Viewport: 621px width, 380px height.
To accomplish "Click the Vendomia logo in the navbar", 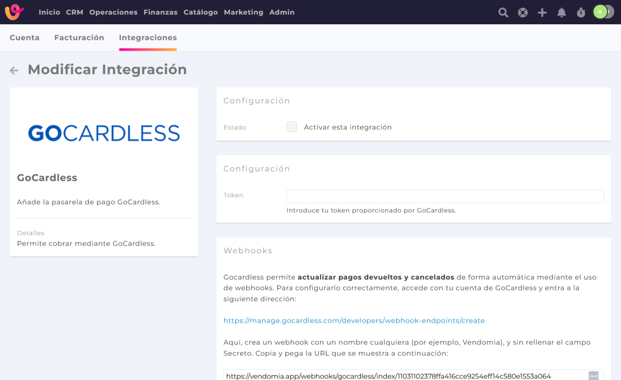I will 14,12.
